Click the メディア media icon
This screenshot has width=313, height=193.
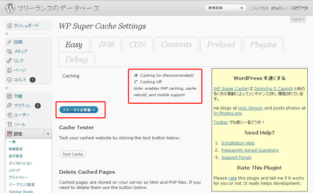click(x=9, y=52)
